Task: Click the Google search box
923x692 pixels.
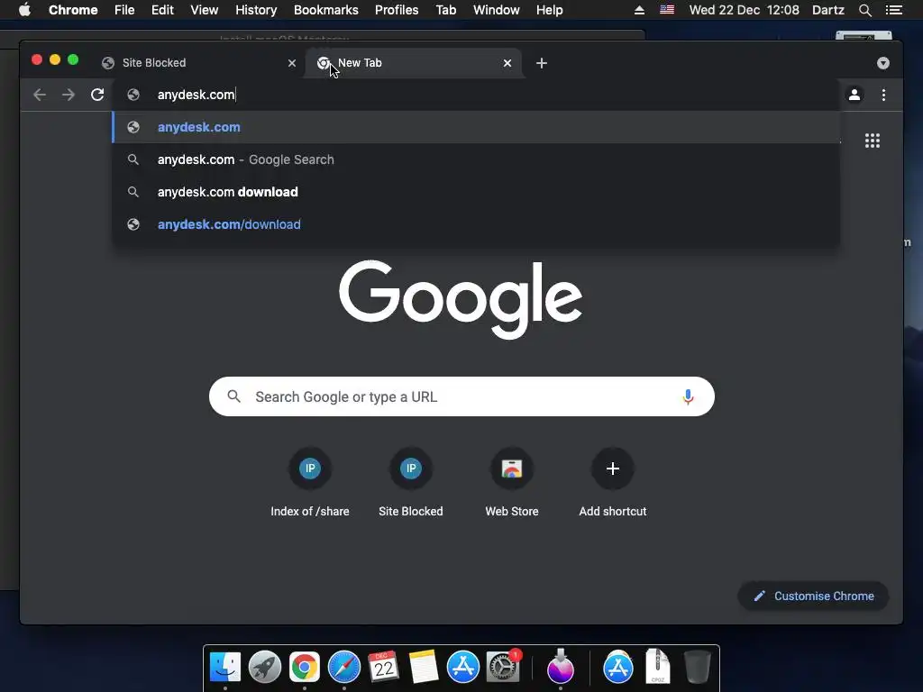Action: pyautogui.click(x=461, y=396)
